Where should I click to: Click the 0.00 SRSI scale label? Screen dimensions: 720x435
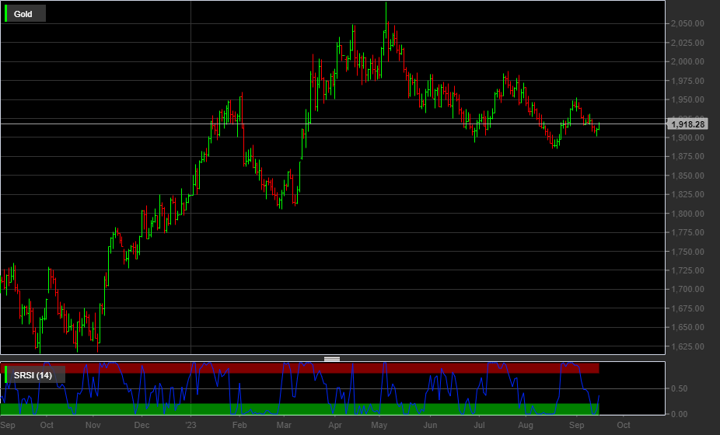pyautogui.click(x=679, y=414)
